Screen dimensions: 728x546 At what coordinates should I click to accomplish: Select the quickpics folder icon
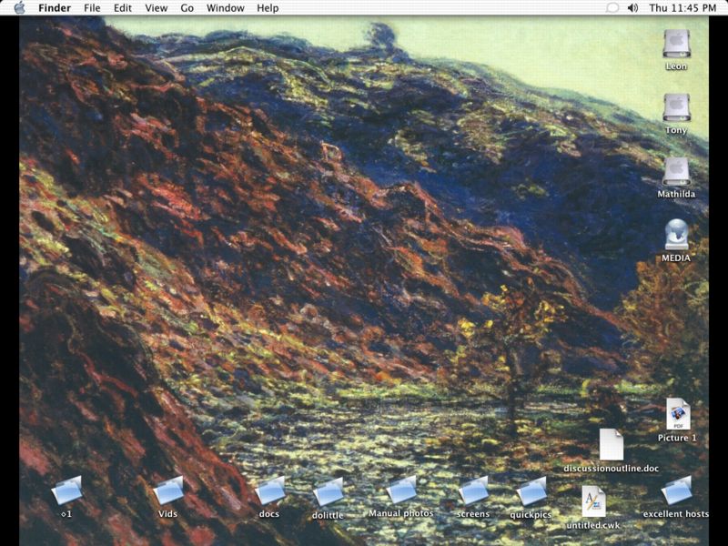click(x=531, y=491)
